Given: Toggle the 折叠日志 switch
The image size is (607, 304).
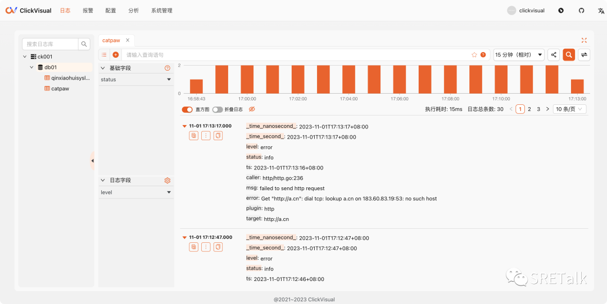Looking at the screenshot, I should [x=218, y=110].
